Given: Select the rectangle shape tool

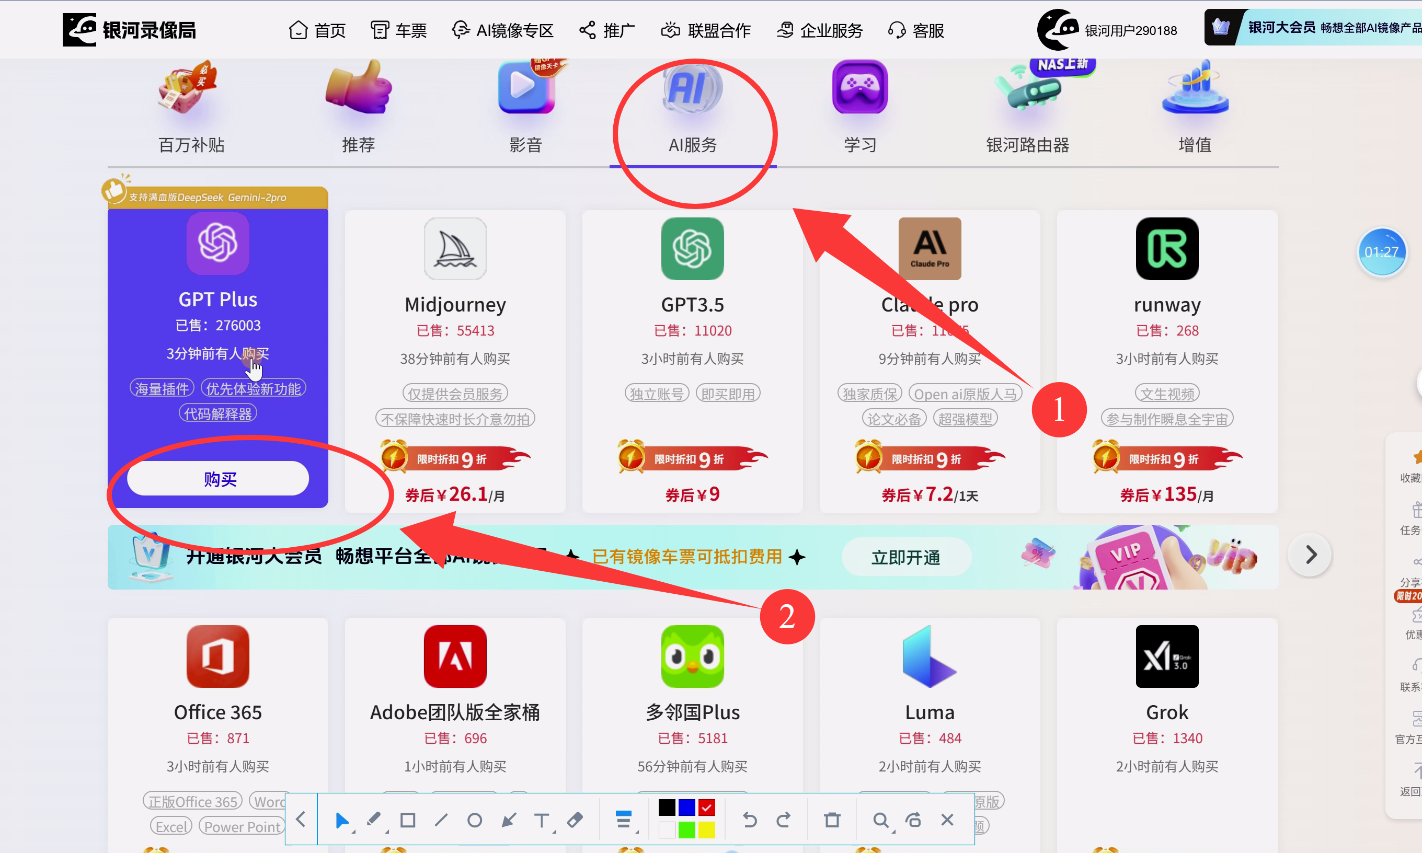Looking at the screenshot, I should point(407,820).
